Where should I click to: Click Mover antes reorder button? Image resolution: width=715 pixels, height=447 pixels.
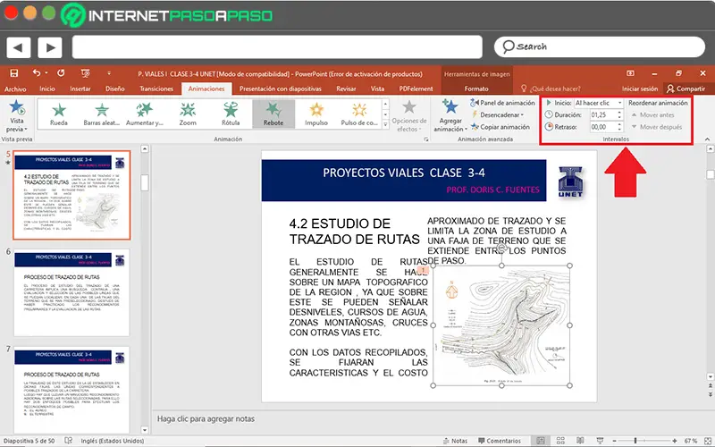[652, 115]
